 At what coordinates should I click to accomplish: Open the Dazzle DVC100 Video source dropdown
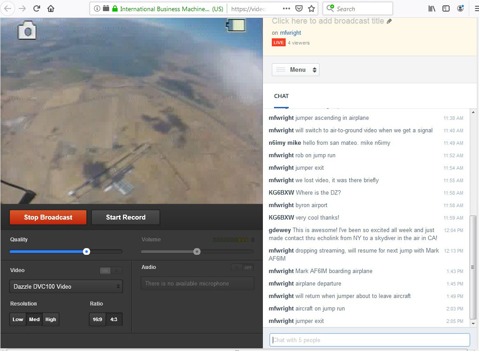(66, 286)
